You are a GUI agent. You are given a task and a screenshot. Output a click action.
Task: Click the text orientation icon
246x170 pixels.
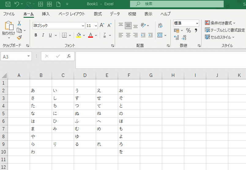coord(143,25)
